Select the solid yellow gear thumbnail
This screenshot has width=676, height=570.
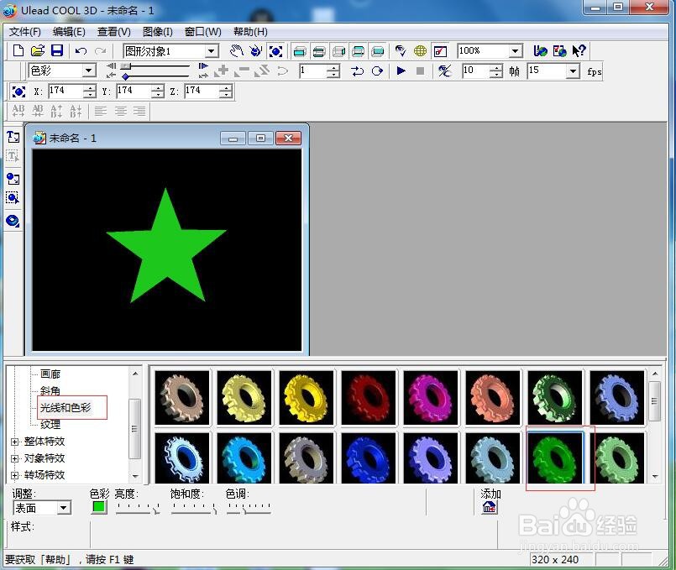(x=307, y=398)
